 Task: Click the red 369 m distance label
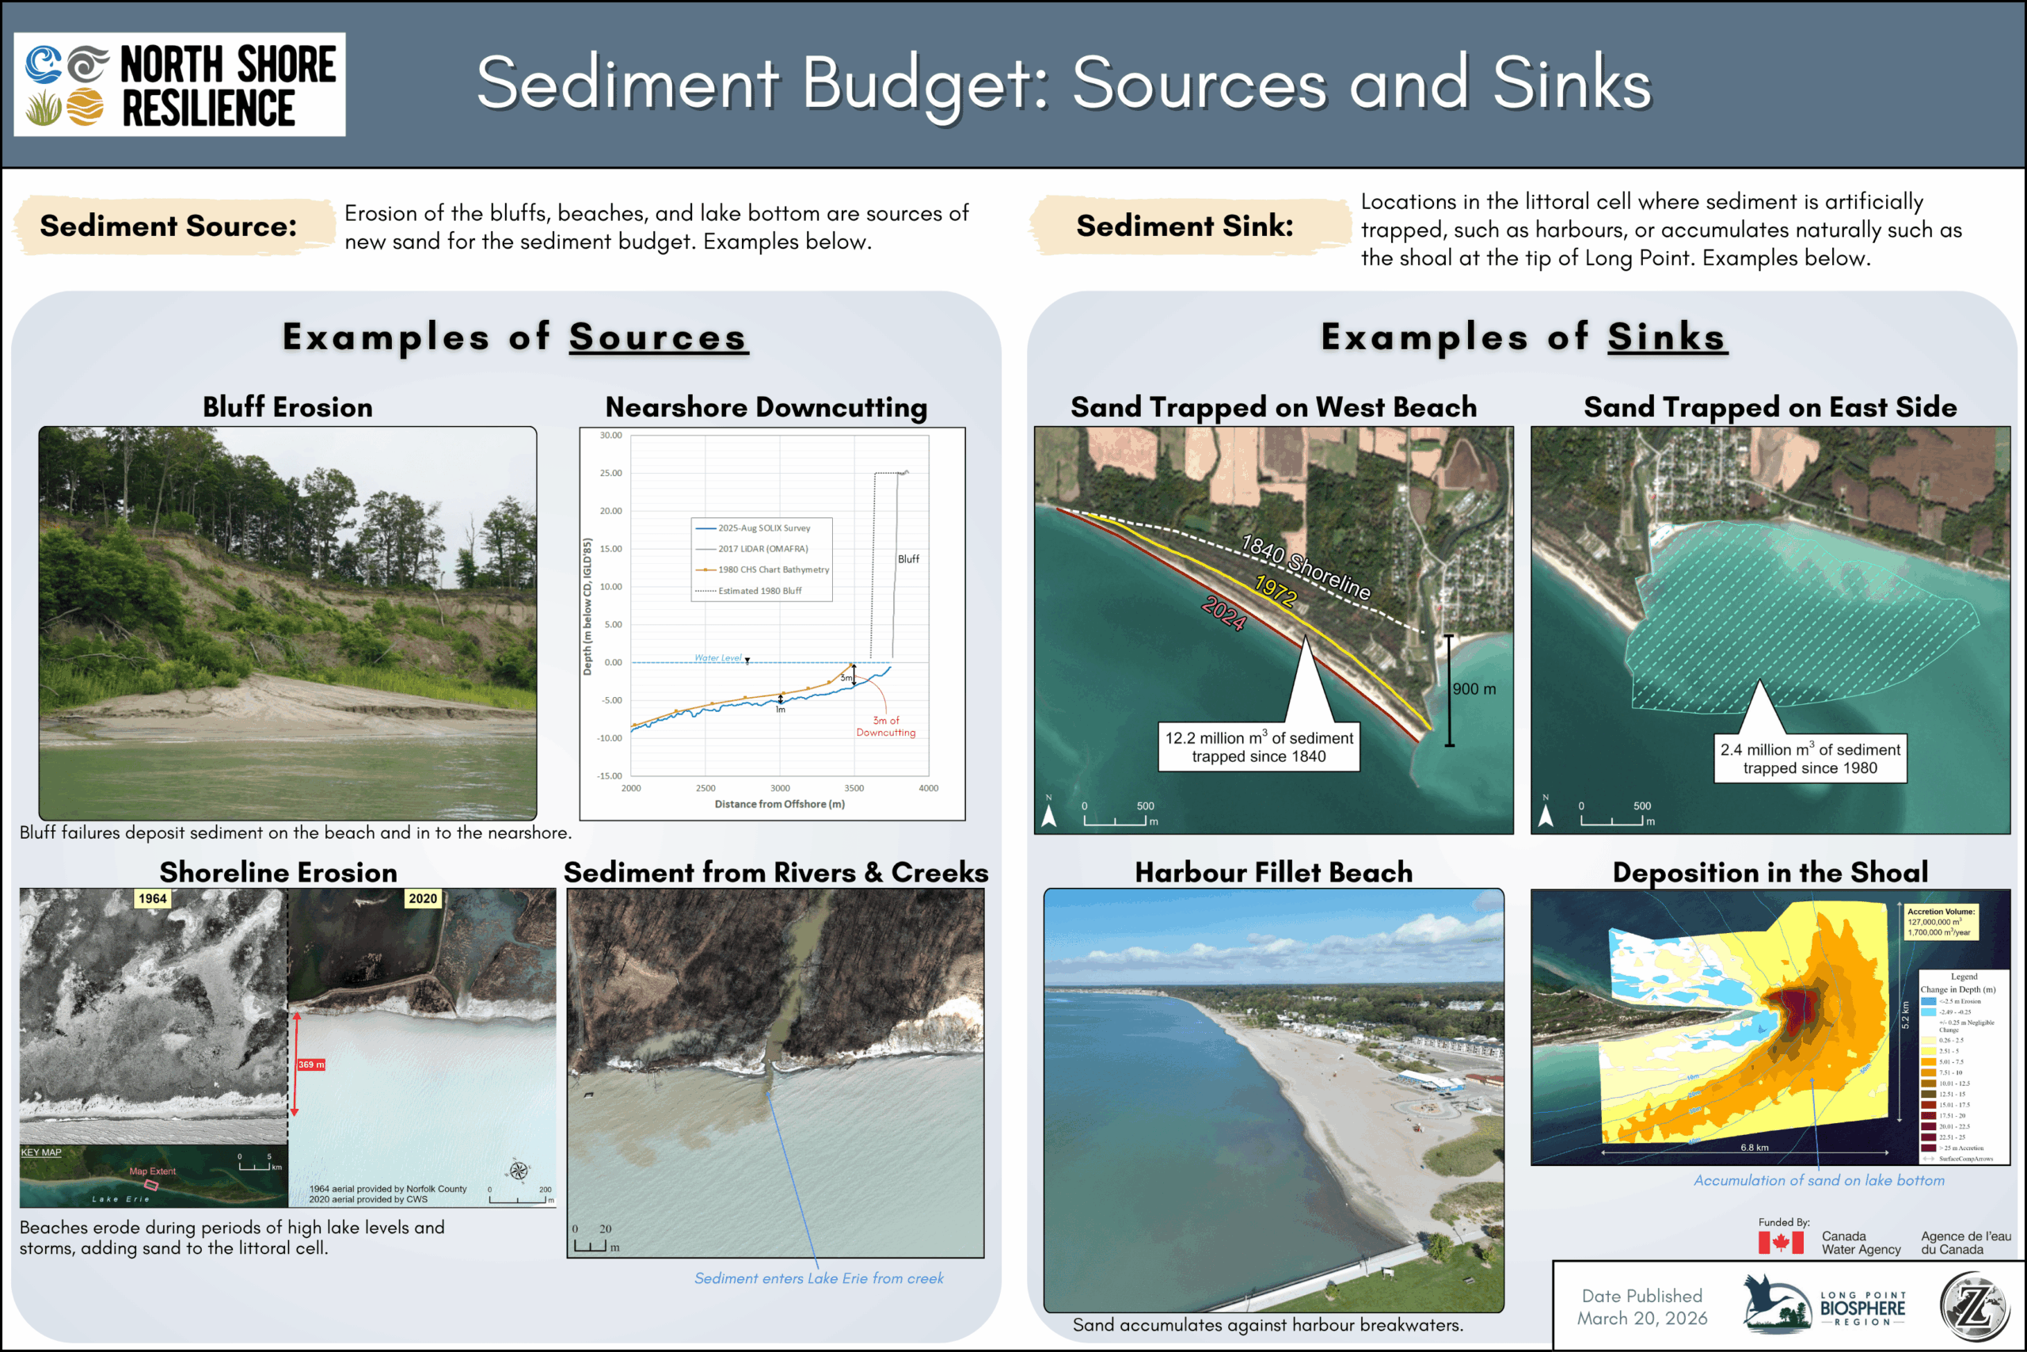tap(311, 1064)
